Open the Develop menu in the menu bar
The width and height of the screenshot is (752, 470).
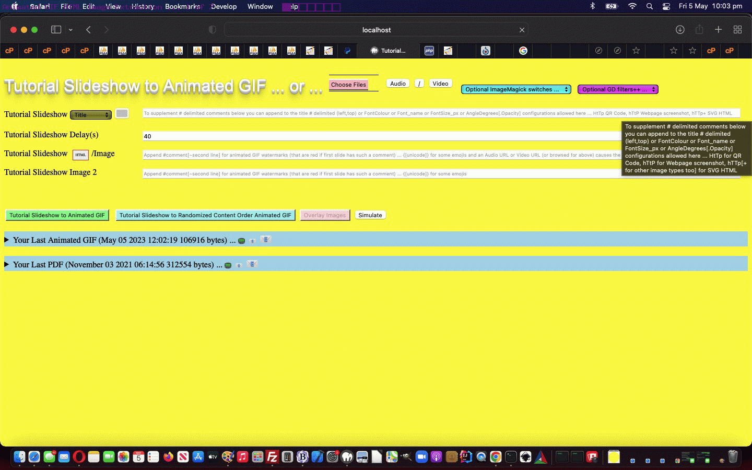point(224,6)
